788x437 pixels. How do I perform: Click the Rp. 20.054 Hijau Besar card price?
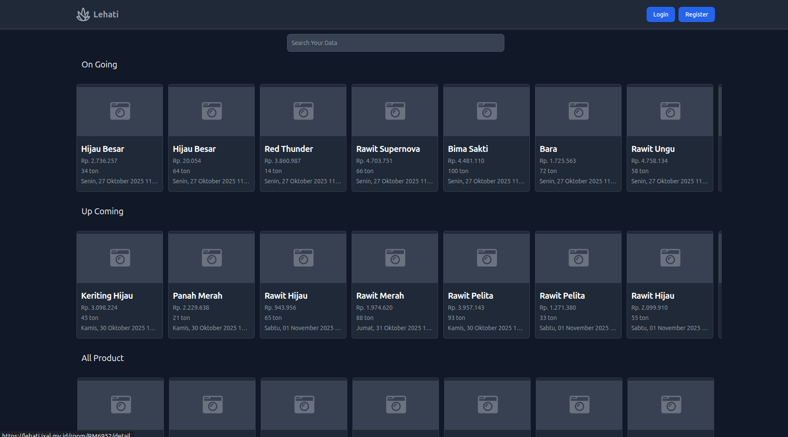pyautogui.click(x=187, y=161)
